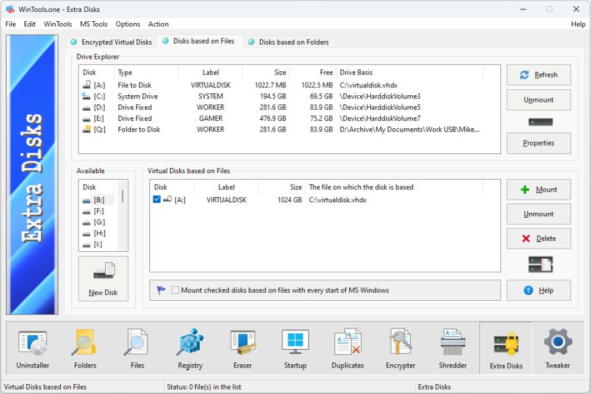This screenshot has height=394, width=591.
Task: Enable mounting checked disks at Windows start
Action: [x=175, y=290]
